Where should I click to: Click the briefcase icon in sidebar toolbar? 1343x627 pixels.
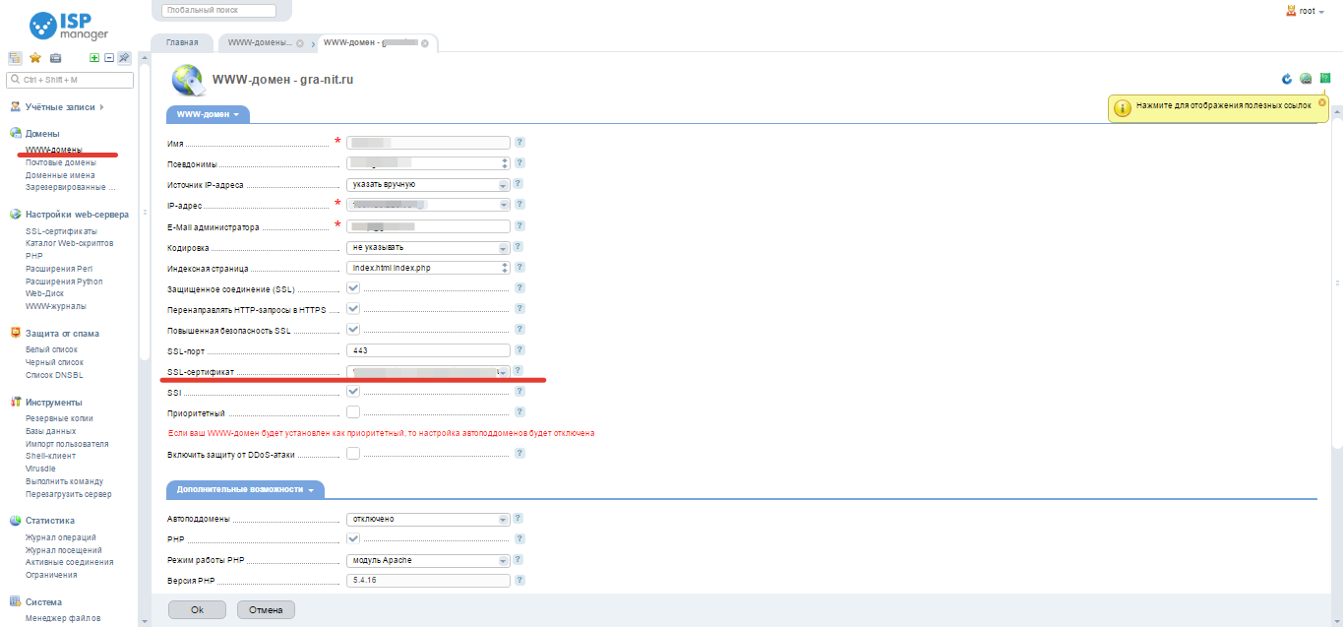(x=55, y=58)
